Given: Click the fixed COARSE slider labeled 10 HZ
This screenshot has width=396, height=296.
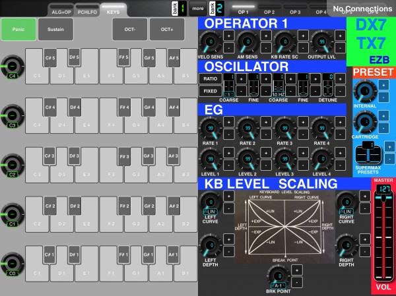Looking at the screenshot, I should pyautogui.click(x=279, y=85).
